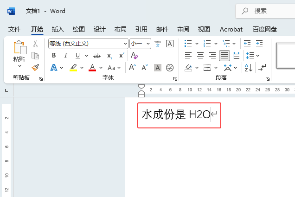Open the 百度网盘 tab
The height and width of the screenshot is (197, 295).
[265, 29]
